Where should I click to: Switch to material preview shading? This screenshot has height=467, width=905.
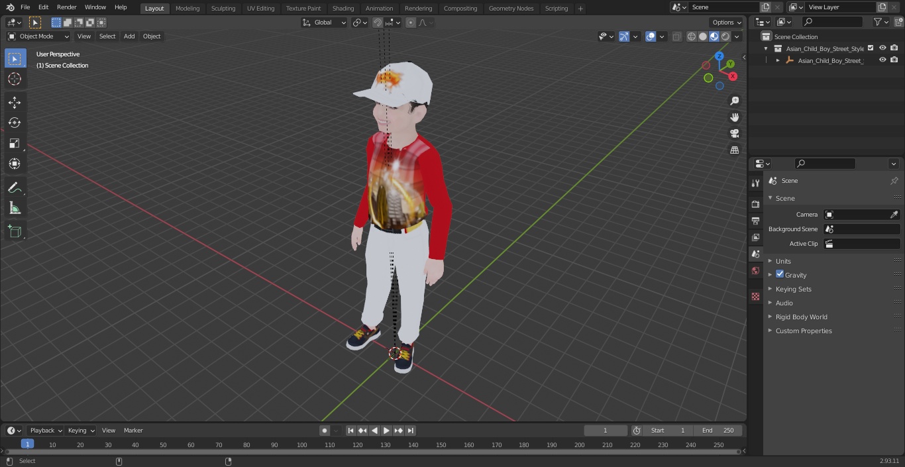[x=714, y=36]
